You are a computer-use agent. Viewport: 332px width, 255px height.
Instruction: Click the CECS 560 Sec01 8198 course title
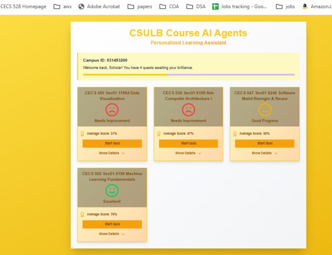pyautogui.click(x=112, y=177)
